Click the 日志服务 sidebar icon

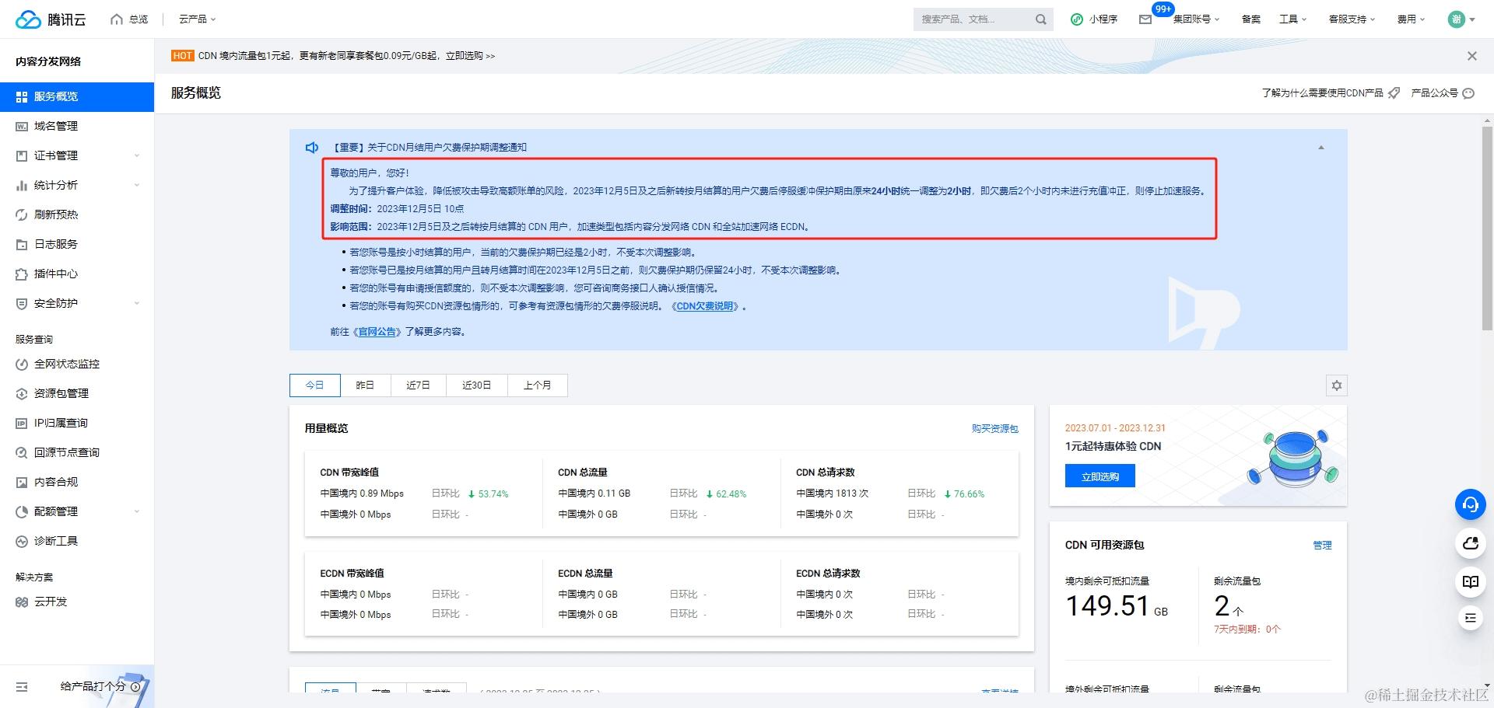click(22, 244)
